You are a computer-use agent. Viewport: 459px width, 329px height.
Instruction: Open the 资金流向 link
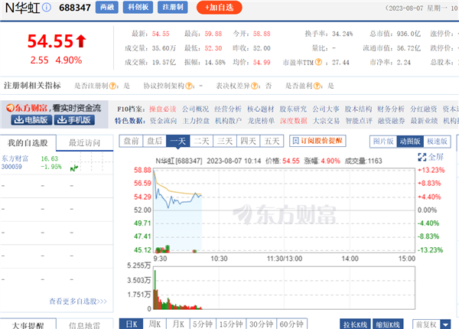164,121
